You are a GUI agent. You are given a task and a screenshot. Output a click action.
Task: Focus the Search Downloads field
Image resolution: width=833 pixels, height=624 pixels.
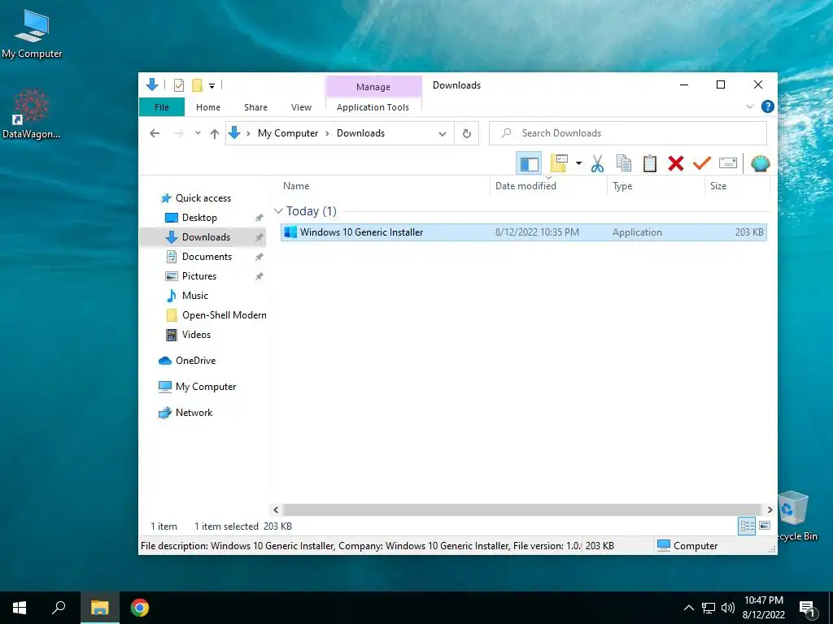click(x=628, y=133)
